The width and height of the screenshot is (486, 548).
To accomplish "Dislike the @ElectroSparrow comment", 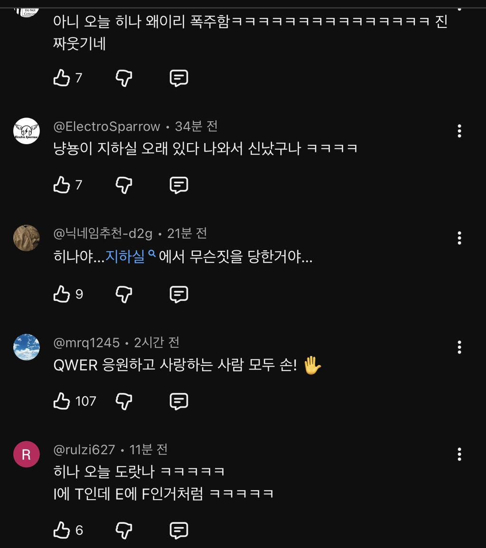I will (x=124, y=185).
